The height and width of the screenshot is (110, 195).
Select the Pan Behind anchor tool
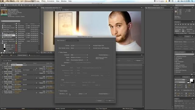pyautogui.click(x=16, y=5)
